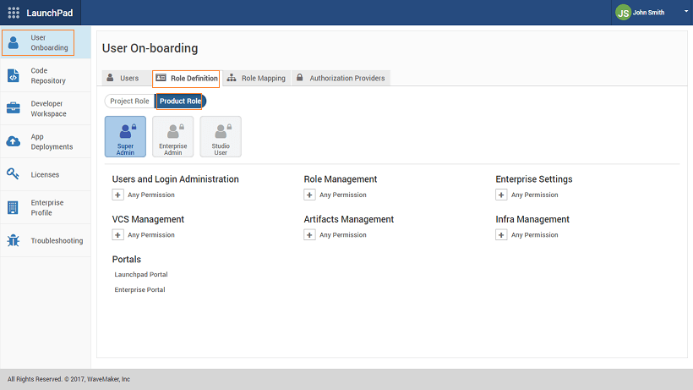The width and height of the screenshot is (693, 390).
Task: Expand Users and Login Administration permissions
Action: tap(118, 195)
